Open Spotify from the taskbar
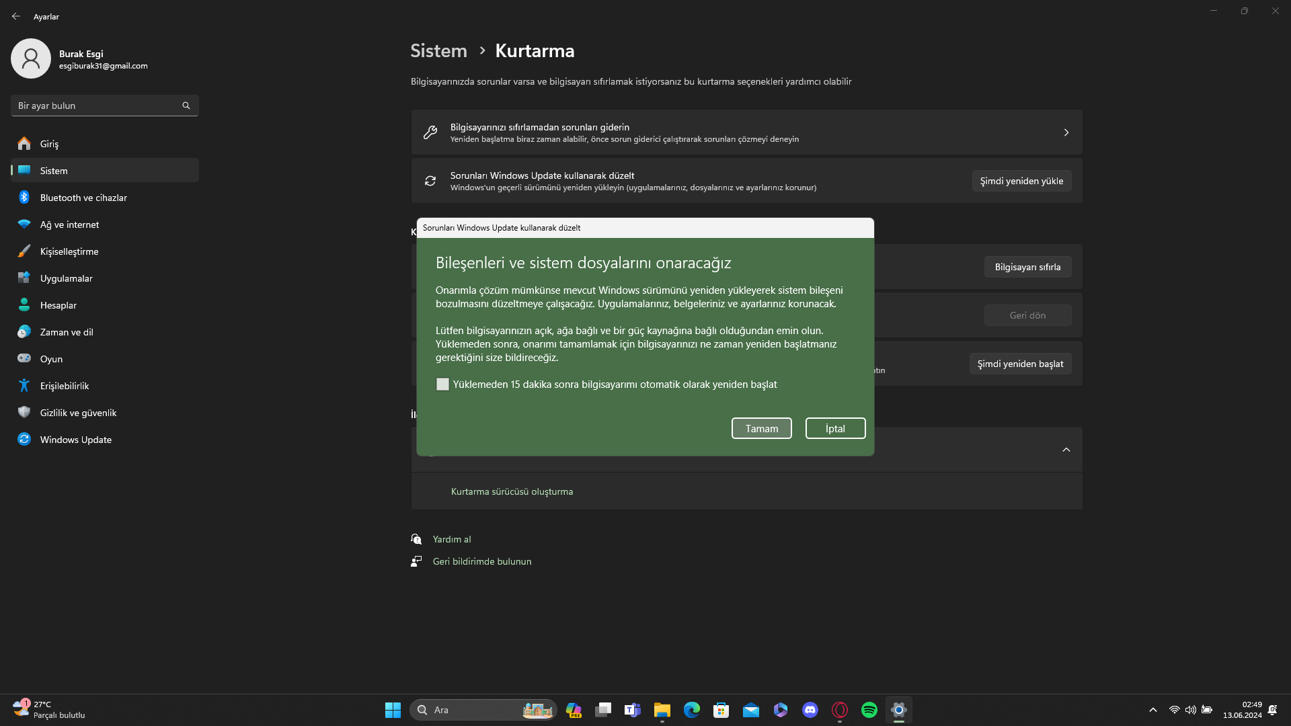The image size is (1291, 726). click(869, 710)
